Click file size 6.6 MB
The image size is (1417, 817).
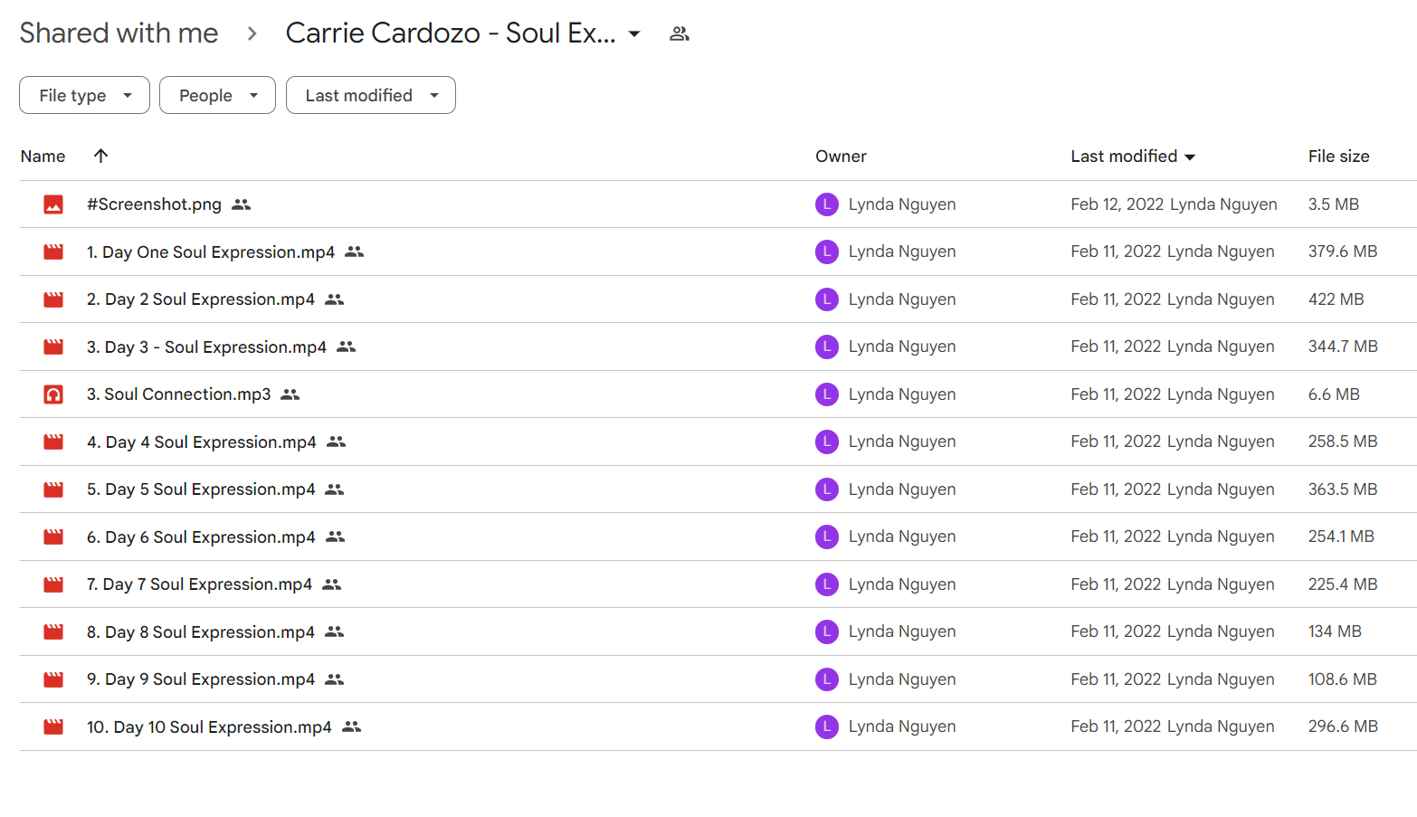[1334, 394]
